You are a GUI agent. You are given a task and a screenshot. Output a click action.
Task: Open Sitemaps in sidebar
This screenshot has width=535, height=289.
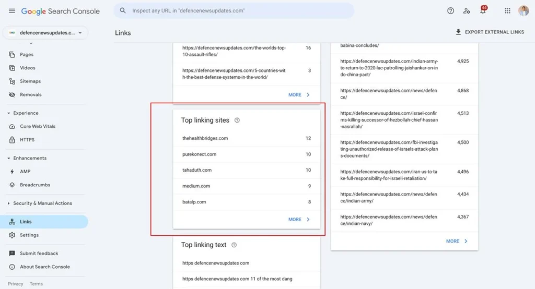pyautogui.click(x=30, y=81)
